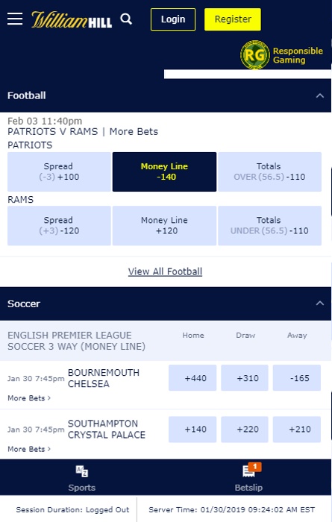Click the Login button
The width and height of the screenshot is (332, 522).
coord(173,19)
